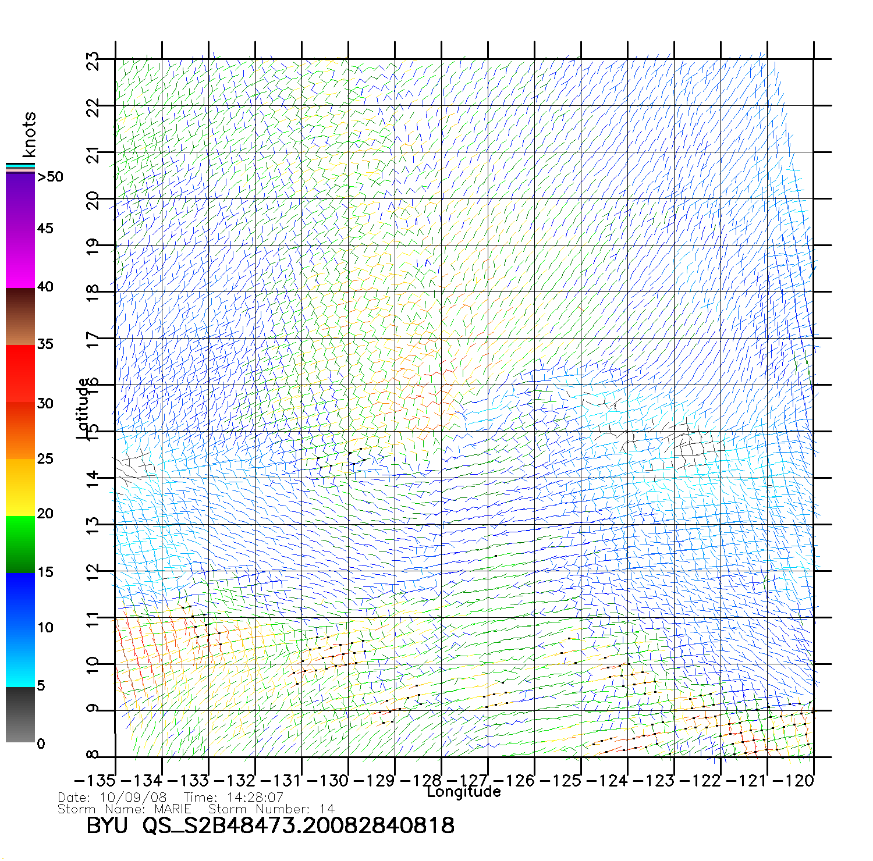The image size is (873, 861).
Task: Click the 'Storm Number: 14' text
Action: click(x=271, y=809)
